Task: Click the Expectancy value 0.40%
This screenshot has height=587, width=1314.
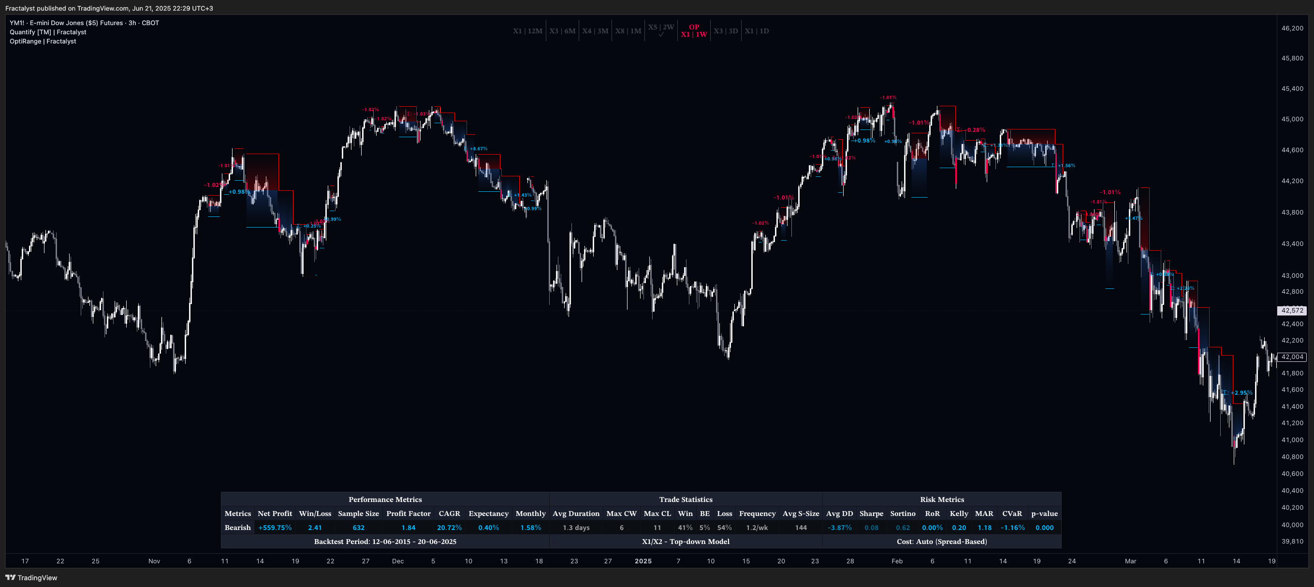Action: [x=488, y=528]
